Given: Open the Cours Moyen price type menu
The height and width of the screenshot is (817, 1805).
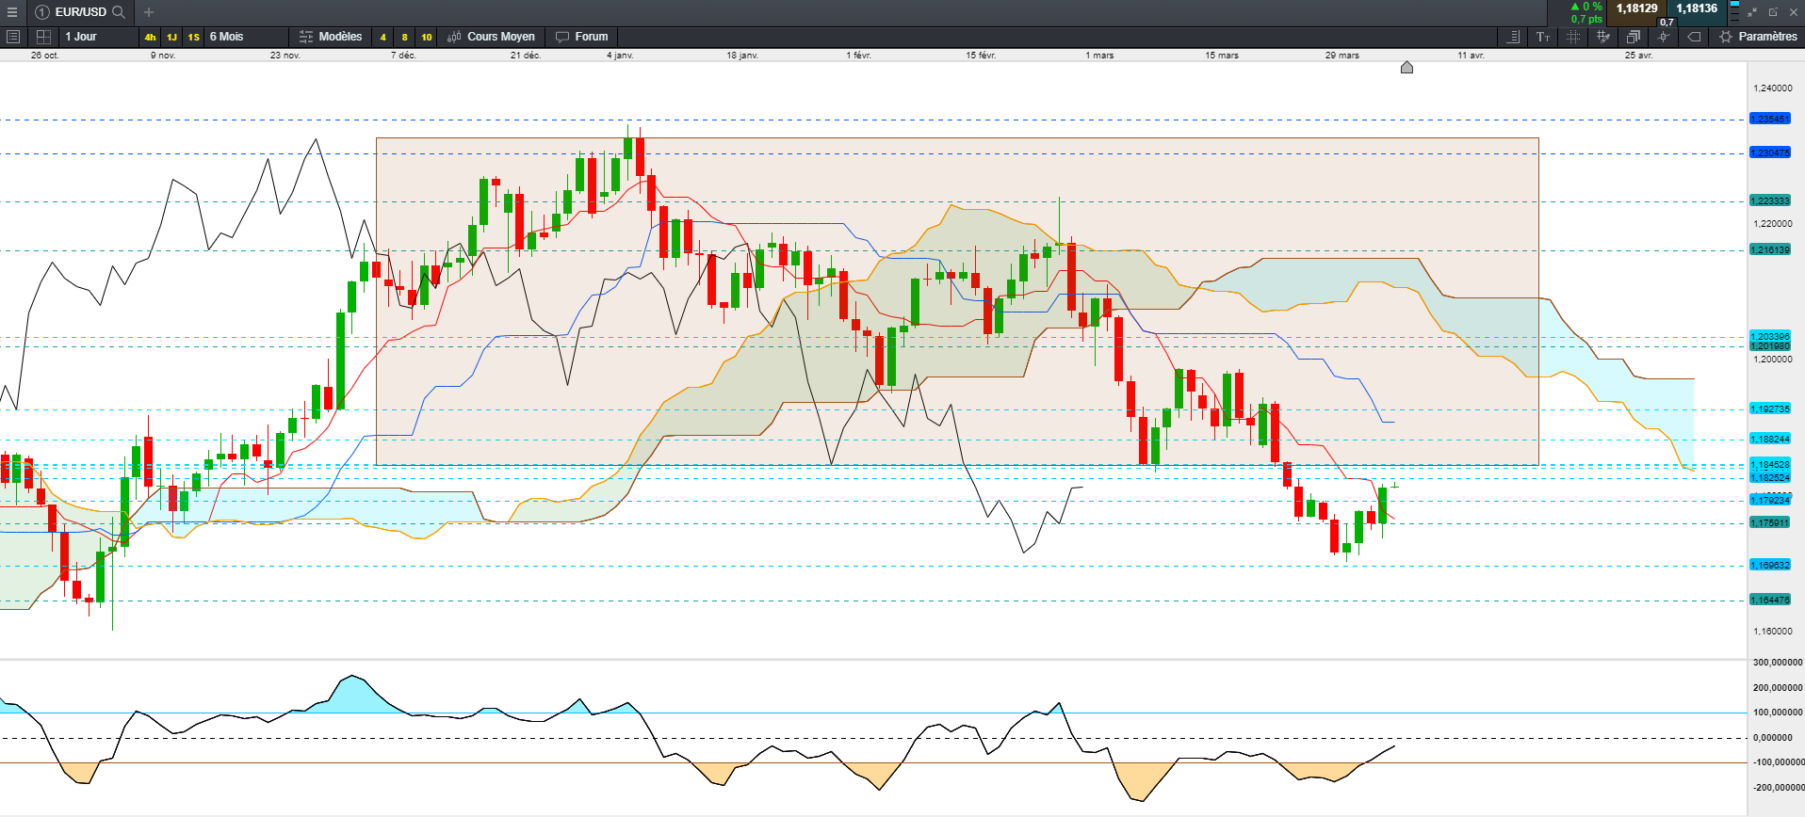Looking at the screenshot, I should coord(491,37).
